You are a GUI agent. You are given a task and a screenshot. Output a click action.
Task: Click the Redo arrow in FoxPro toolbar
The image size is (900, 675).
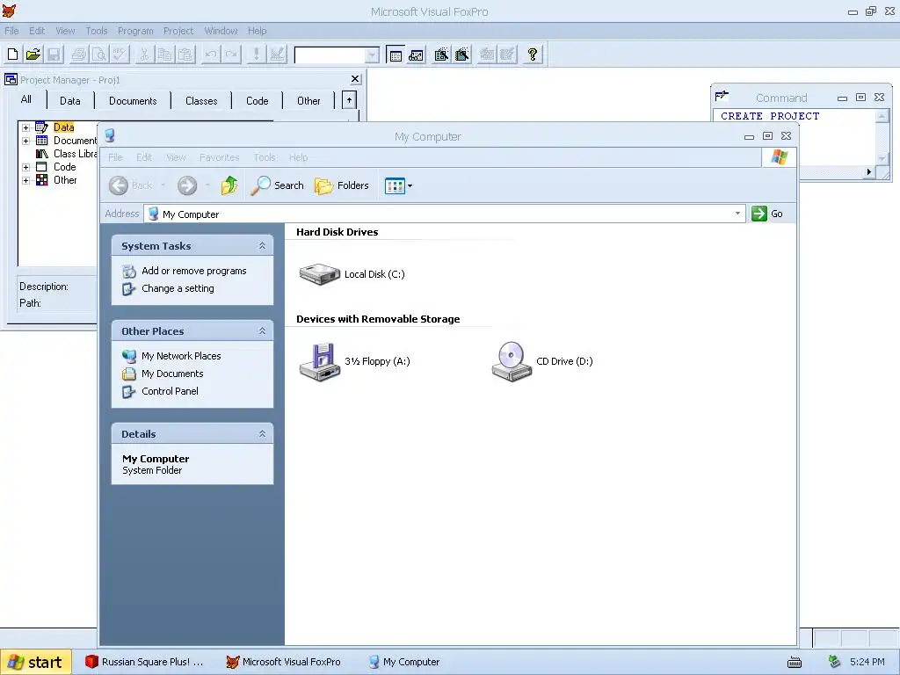[x=231, y=54]
